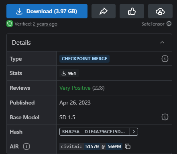Click the AIR model ID 51570

(x=92, y=146)
